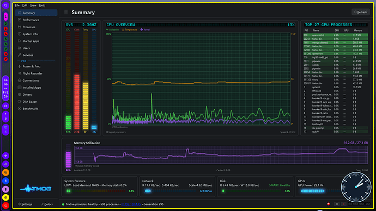Click the Disk card showing SMART: Healthy
This screenshot has height=211, width=376.
click(x=255, y=187)
